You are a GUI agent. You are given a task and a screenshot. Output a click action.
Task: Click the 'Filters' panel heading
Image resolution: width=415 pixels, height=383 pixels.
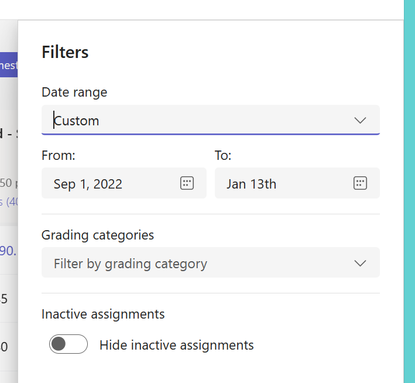[x=65, y=52]
